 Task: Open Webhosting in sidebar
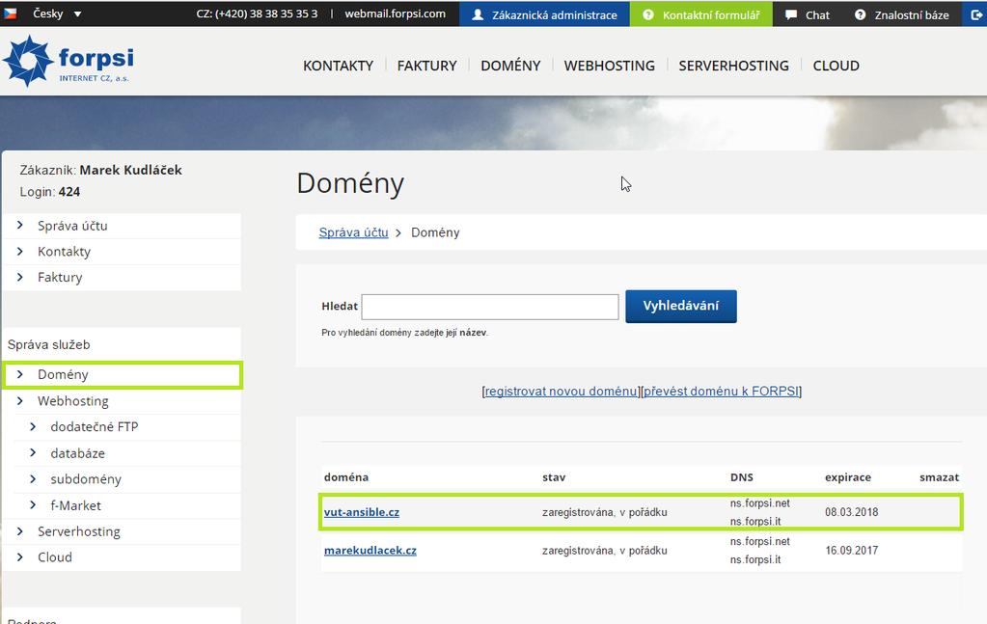point(73,401)
